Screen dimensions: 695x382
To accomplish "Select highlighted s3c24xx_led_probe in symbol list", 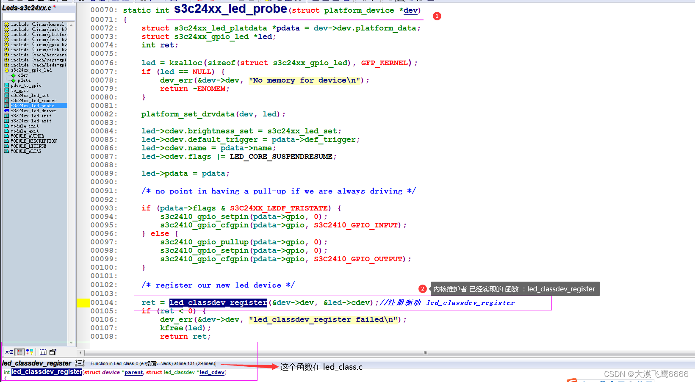I will [x=36, y=106].
